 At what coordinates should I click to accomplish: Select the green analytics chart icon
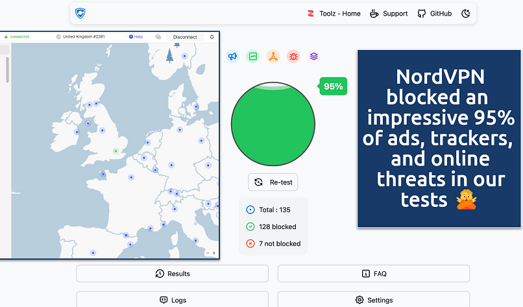tap(253, 56)
